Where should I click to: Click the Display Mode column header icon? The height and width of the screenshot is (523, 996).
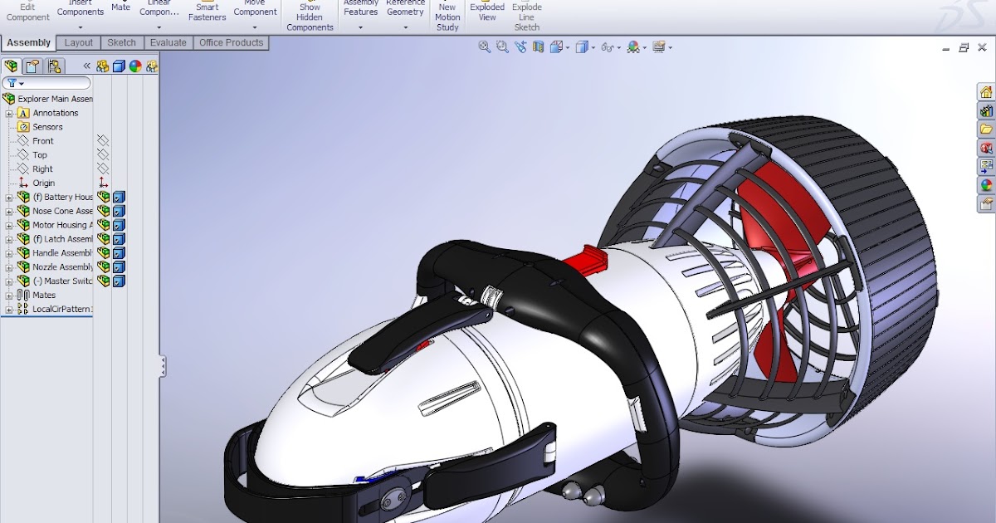pos(119,66)
